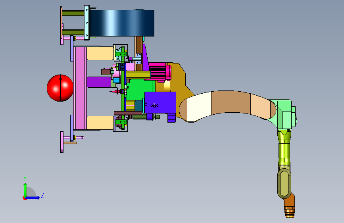Select the cream white end of curved arm
This screenshot has height=223, width=344.
(x=198, y=107)
